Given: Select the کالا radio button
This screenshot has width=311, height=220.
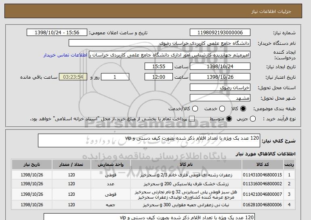Looking at the screenshot, I should pyautogui.click(x=243, y=109).
